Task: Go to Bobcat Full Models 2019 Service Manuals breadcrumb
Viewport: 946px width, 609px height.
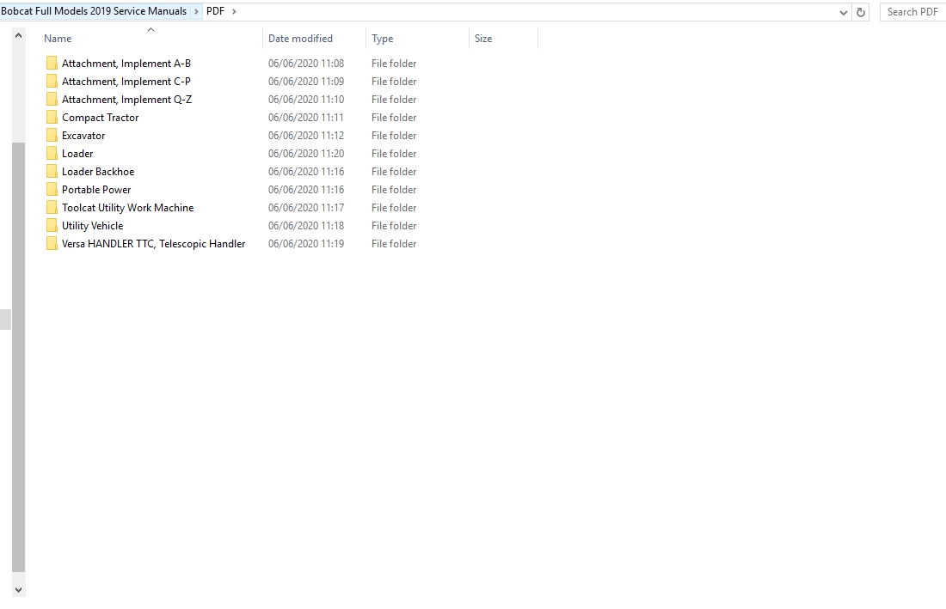Action: click(x=94, y=11)
